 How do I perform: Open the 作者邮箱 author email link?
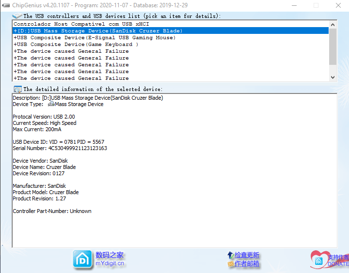tap(247, 264)
